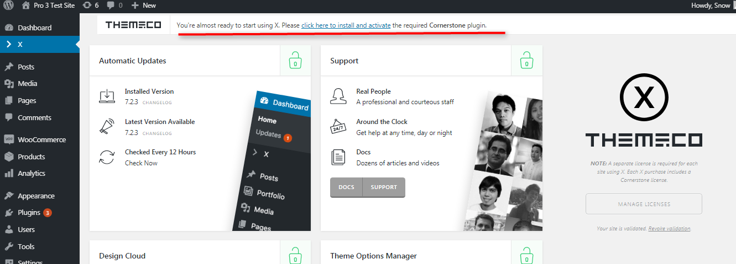Click the 'click here to install and activate' link
Screen dimensions: 736x264
(346, 25)
